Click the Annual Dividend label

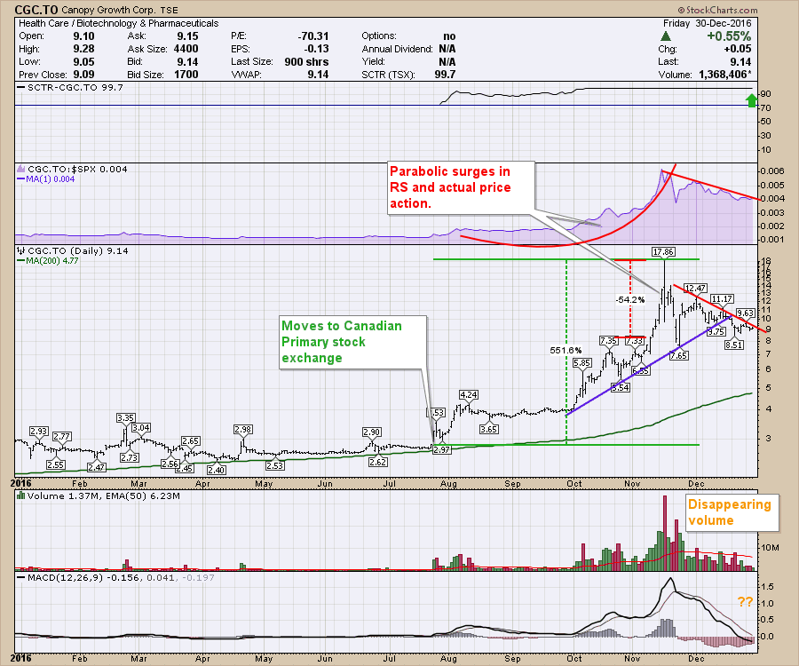click(x=397, y=49)
